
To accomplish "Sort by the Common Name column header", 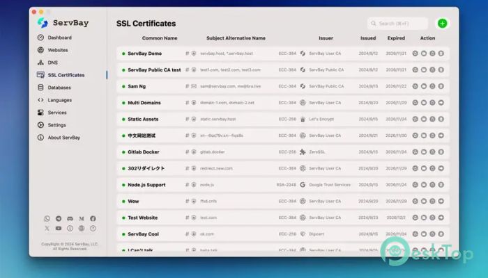I will [x=160, y=38].
